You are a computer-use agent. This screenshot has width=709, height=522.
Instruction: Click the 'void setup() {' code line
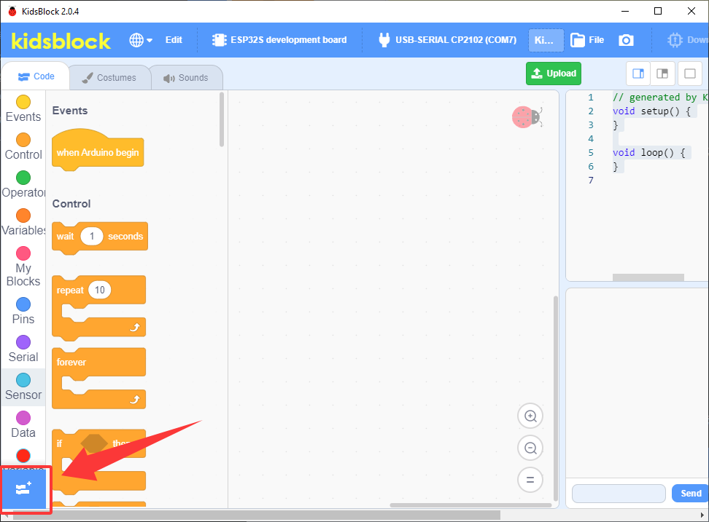pyautogui.click(x=651, y=111)
